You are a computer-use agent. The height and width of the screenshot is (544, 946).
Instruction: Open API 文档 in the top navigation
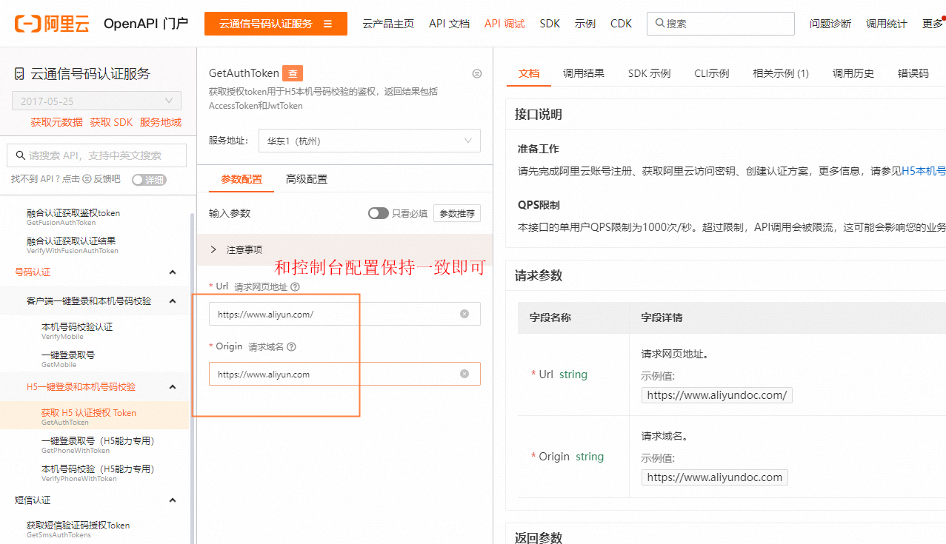point(449,24)
